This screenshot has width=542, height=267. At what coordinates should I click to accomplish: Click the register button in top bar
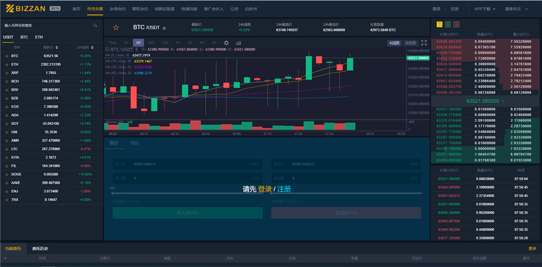[454, 9]
